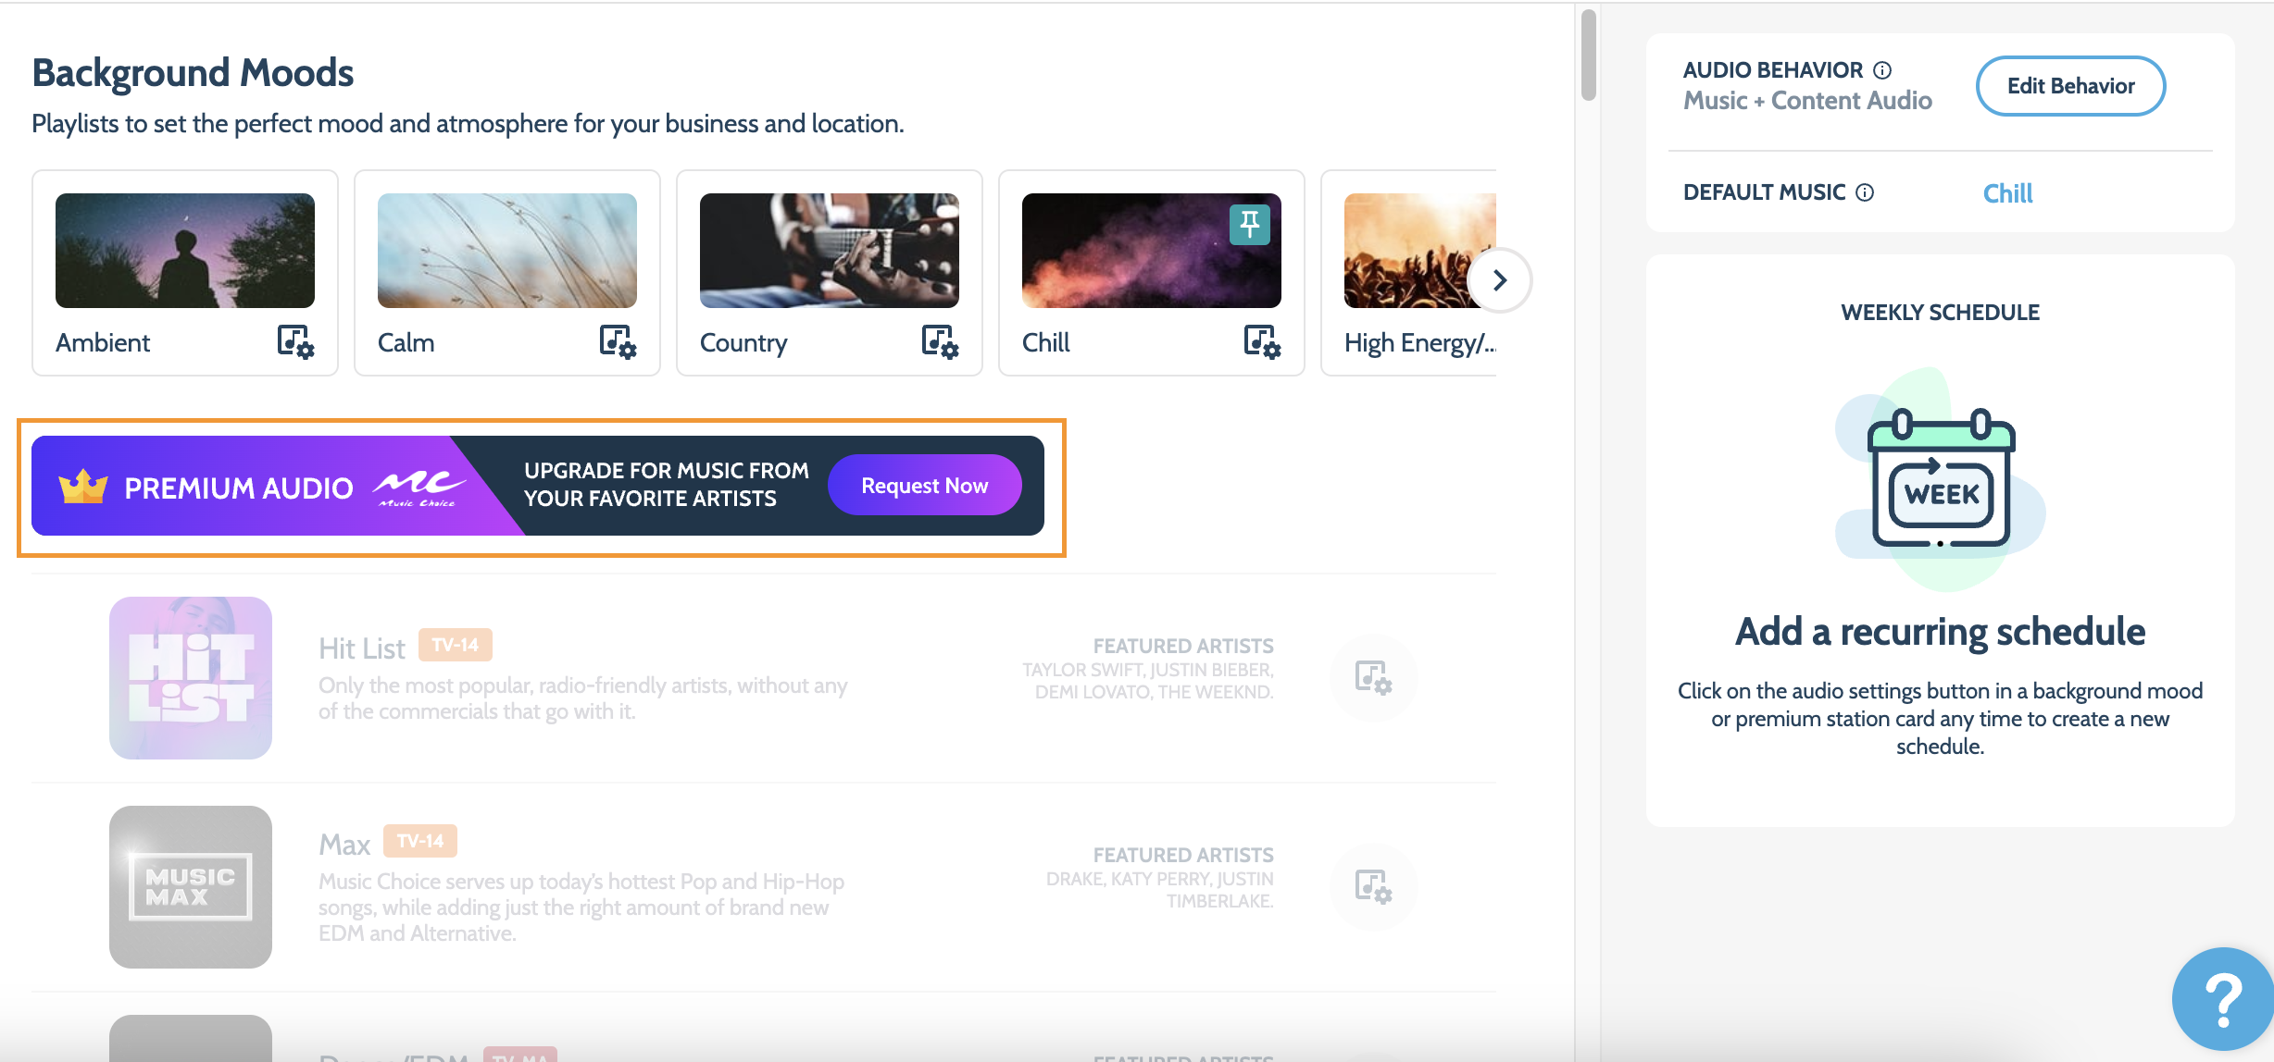Click the Hit List station title

pyautogui.click(x=362, y=648)
